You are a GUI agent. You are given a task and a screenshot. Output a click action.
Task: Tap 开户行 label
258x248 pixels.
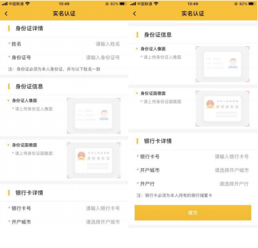(x=147, y=184)
